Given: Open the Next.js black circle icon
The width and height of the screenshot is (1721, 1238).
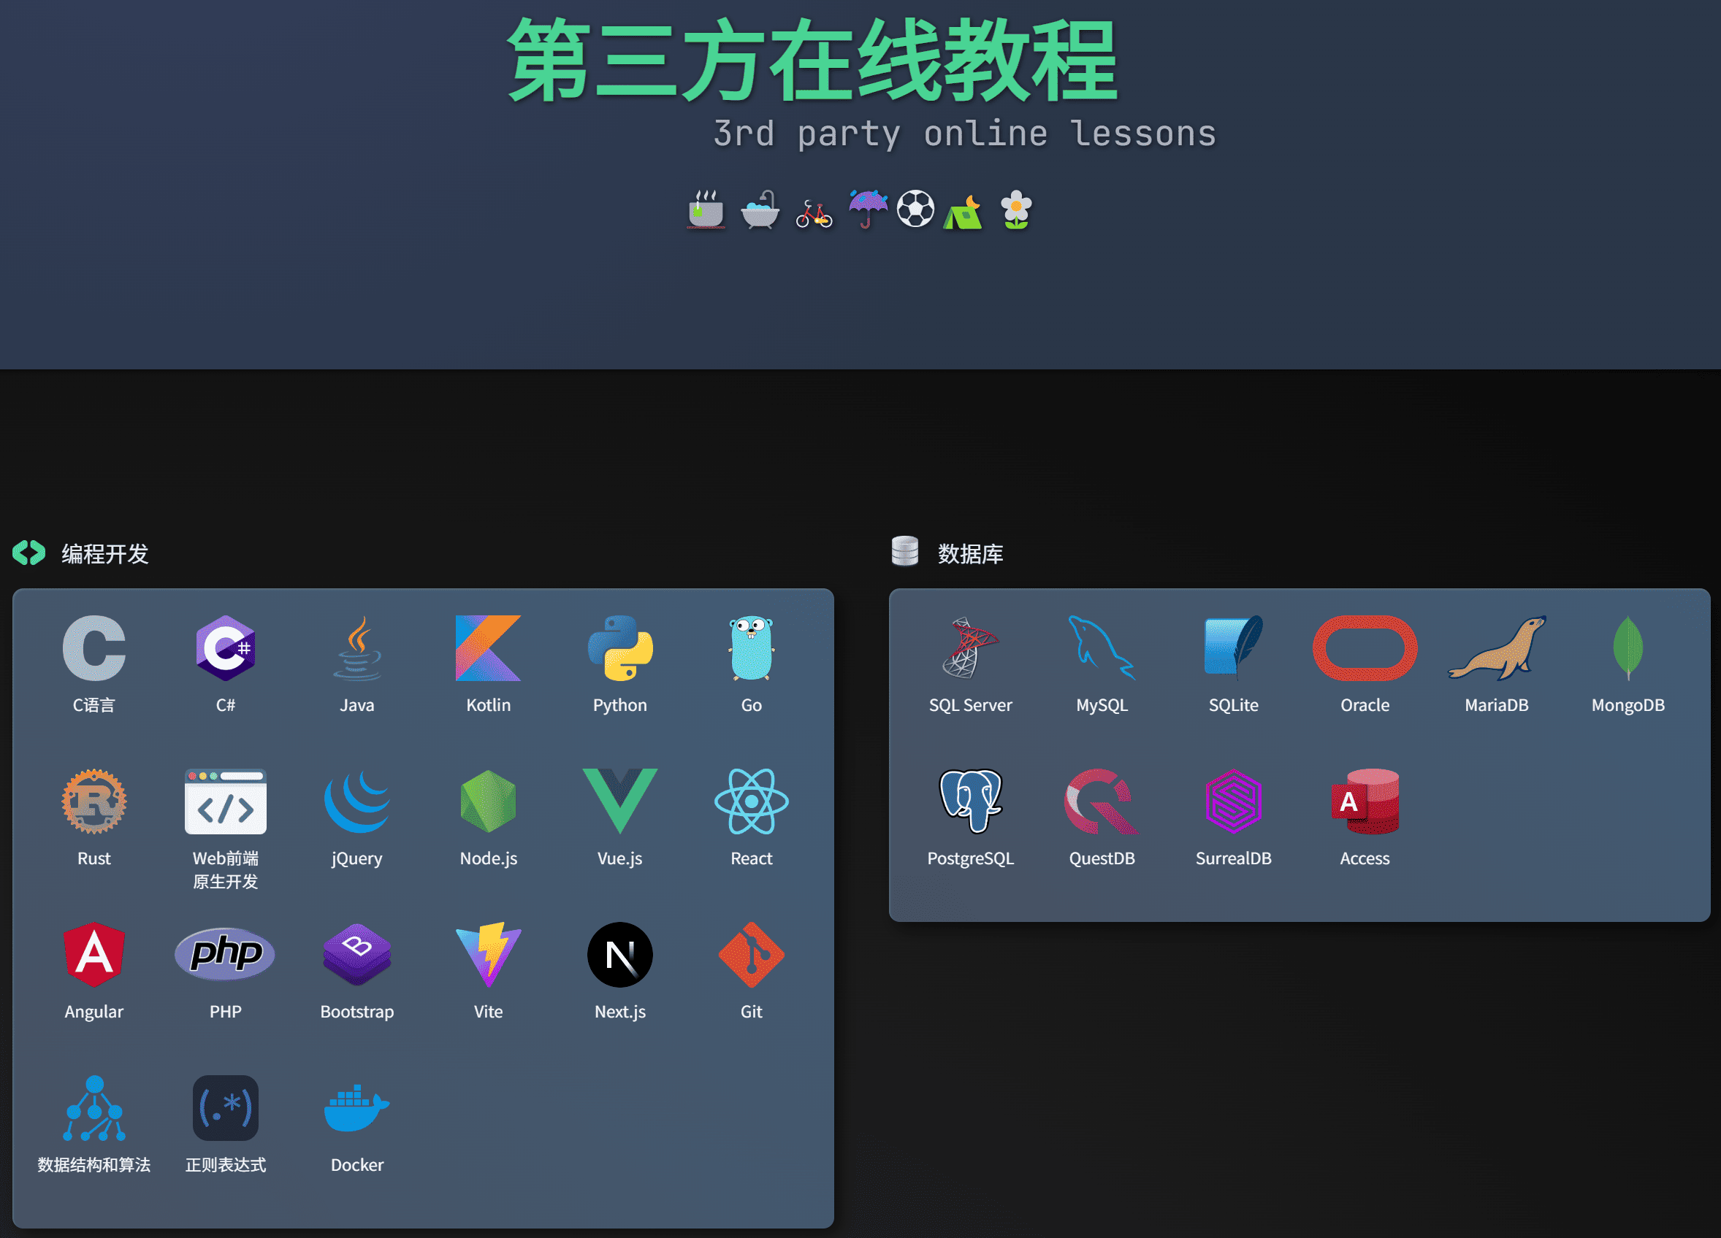Looking at the screenshot, I should [620, 955].
